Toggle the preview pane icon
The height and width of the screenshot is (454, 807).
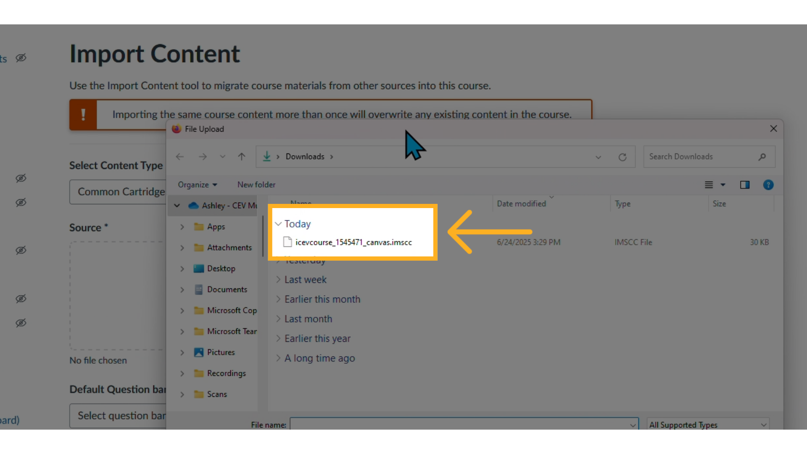click(745, 185)
